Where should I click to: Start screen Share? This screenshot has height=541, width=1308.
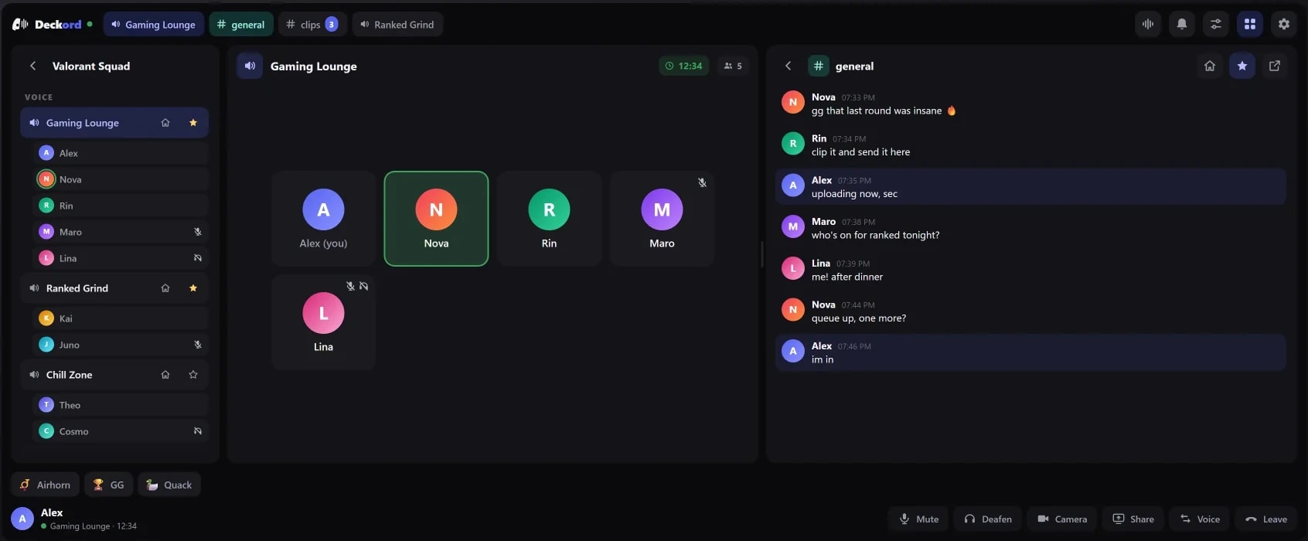[1133, 519]
